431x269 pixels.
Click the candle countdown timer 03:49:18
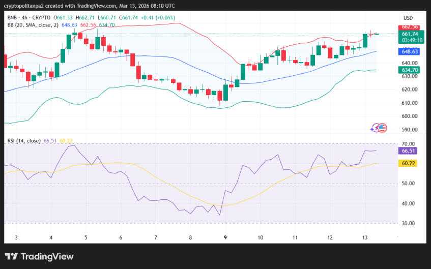coord(410,40)
